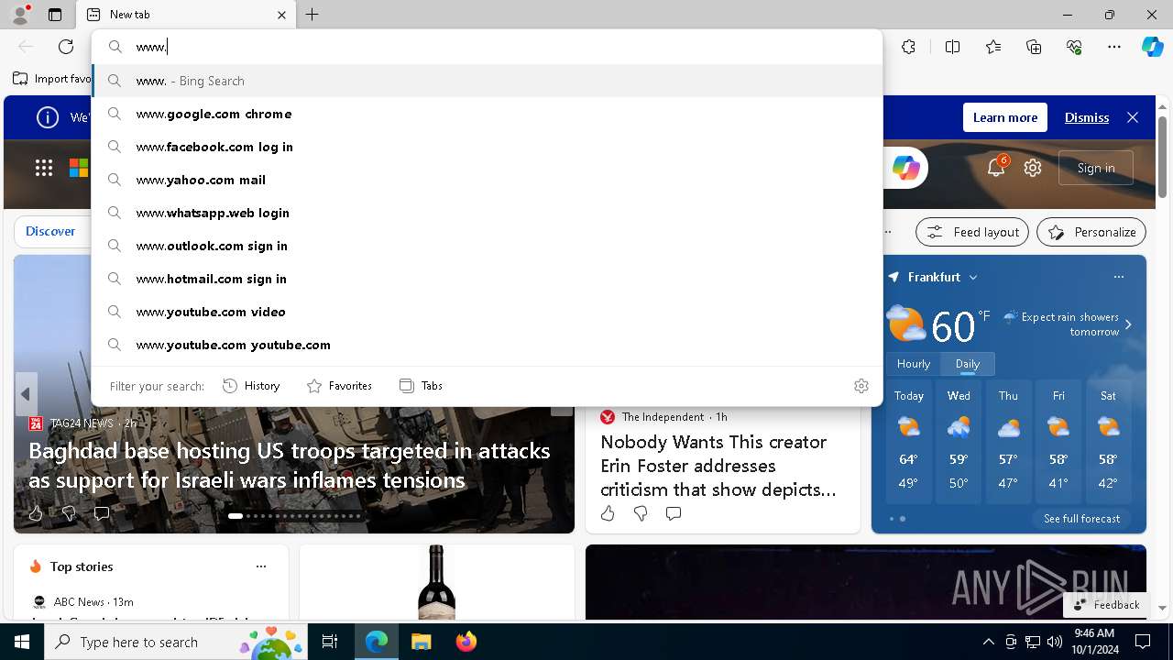This screenshot has height=660, width=1173.
Task: Select suggestion www.hotmail.com sign in
Action: click(x=487, y=279)
